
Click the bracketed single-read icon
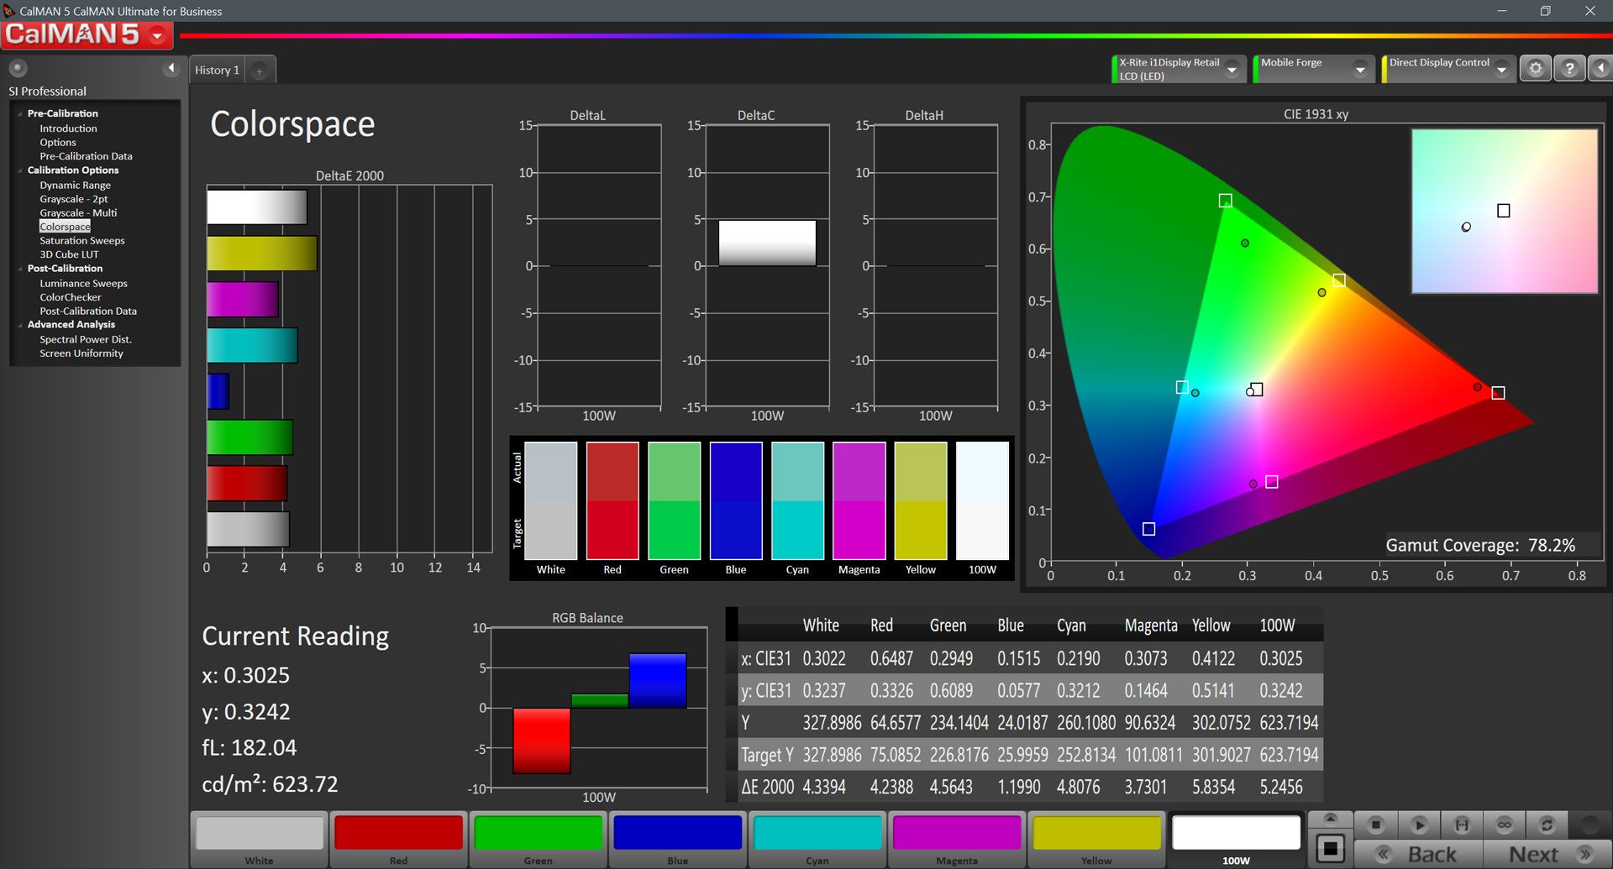pos(1462,825)
